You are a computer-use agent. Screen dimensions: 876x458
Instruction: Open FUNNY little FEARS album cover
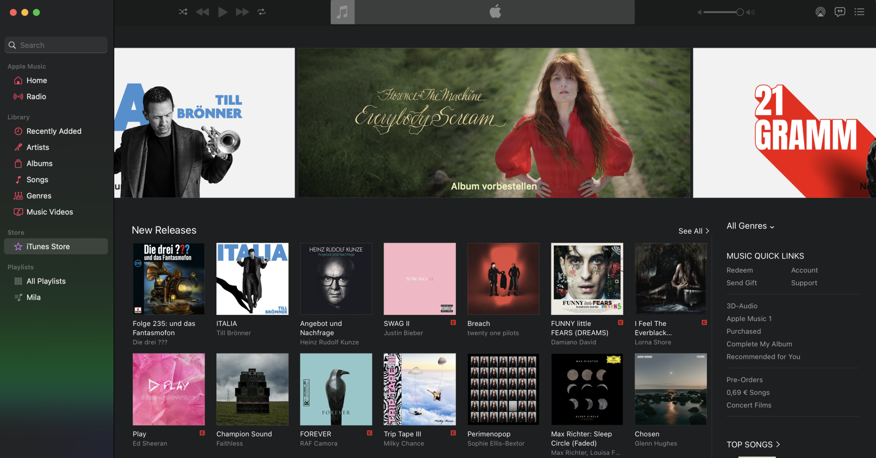[x=587, y=279]
